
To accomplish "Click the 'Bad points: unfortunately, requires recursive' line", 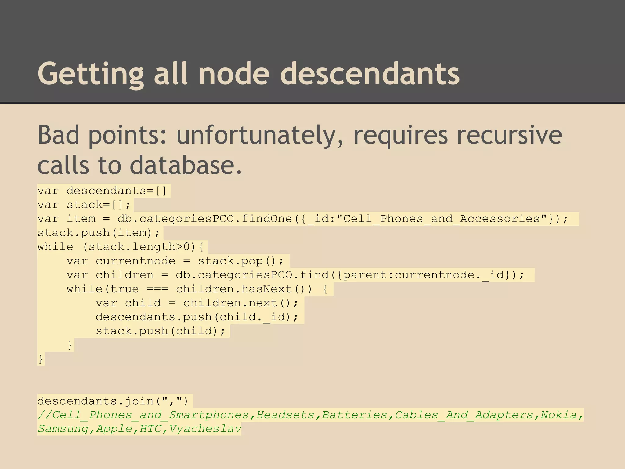I will pyautogui.click(x=299, y=135).
